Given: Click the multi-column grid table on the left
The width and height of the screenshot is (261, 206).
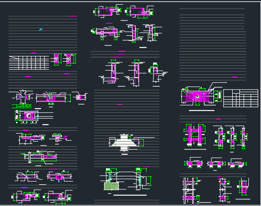Looking at the screenshot, I should click(29, 63).
